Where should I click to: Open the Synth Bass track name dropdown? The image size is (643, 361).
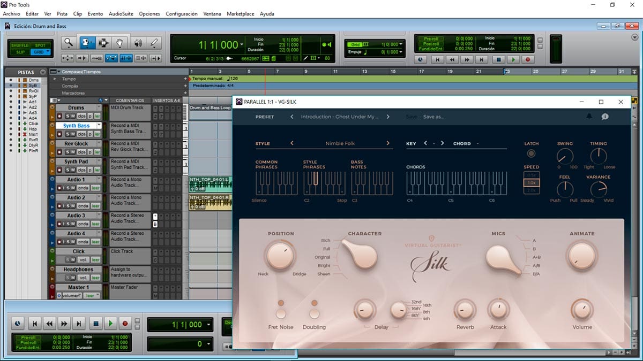pyautogui.click(x=99, y=126)
